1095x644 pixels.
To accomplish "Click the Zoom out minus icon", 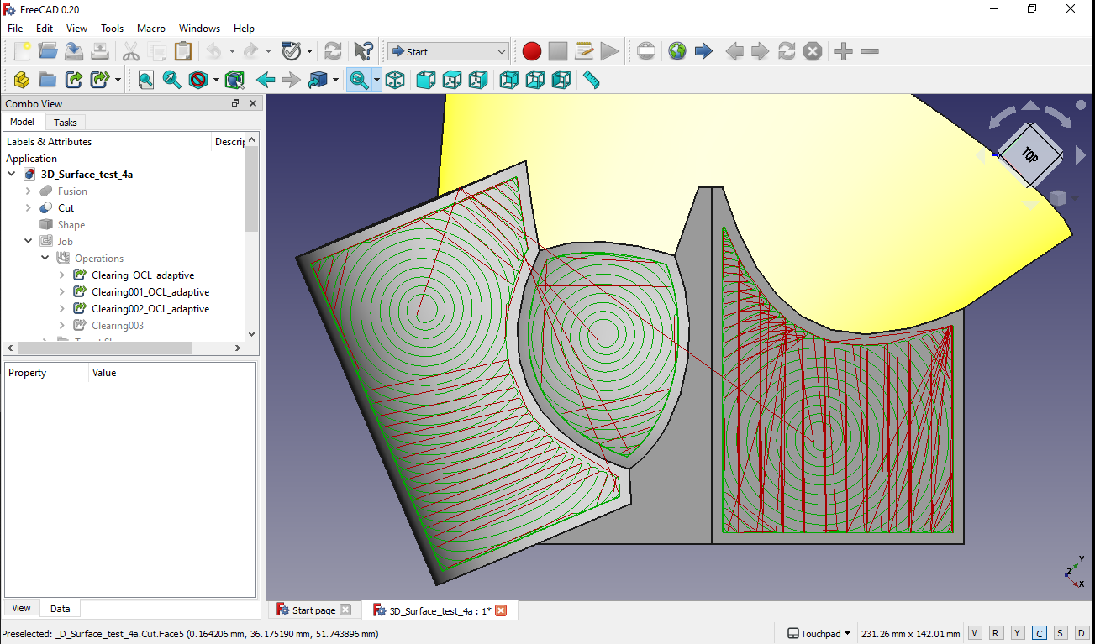I will [x=870, y=51].
